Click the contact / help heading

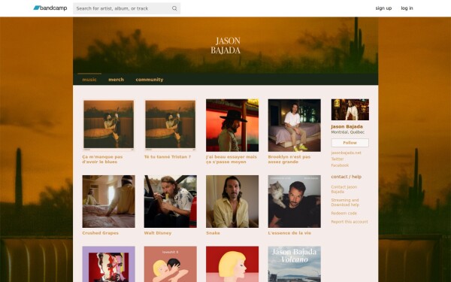[x=346, y=177]
